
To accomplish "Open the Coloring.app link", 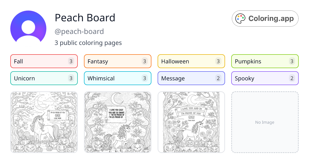I will [265, 19].
